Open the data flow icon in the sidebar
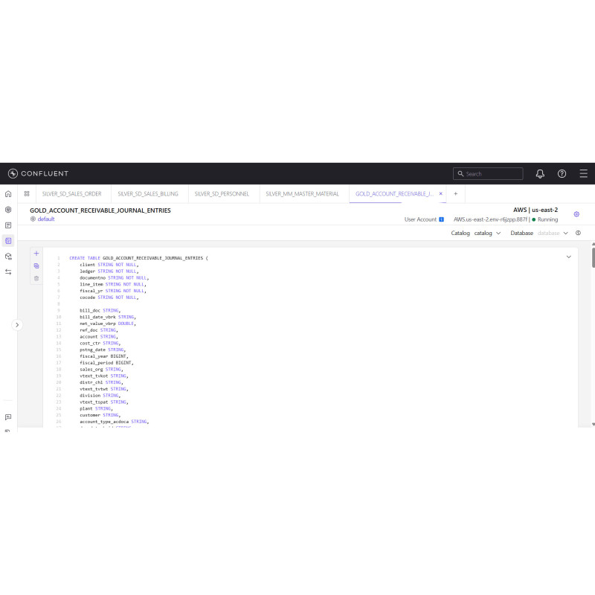This screenshot has width=595, height=595. (8, 272)
